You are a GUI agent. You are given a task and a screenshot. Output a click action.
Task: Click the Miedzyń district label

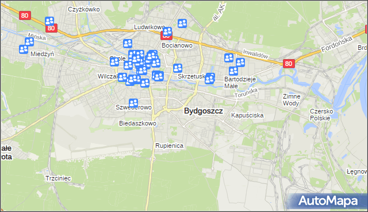42,54
